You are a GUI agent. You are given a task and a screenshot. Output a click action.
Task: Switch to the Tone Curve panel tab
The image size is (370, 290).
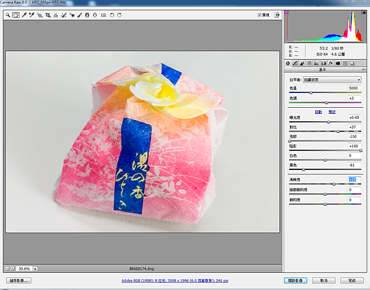tap(295, 63)
